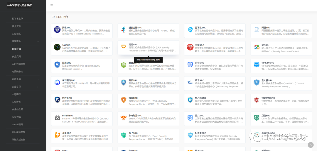Click the SRC平台 section heading
Viewport: 317px width, 151px height.
pyautogui.click(x=62, y=17)
